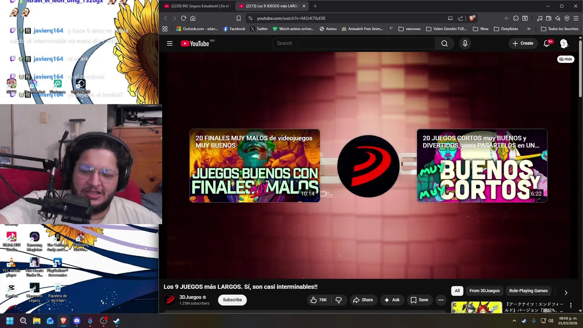583x328 pixels.
Task: Bookmark this page in address bar
Action: coord(238,18)
